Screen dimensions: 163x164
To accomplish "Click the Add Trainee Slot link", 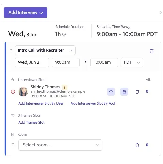I will [31, 122].
